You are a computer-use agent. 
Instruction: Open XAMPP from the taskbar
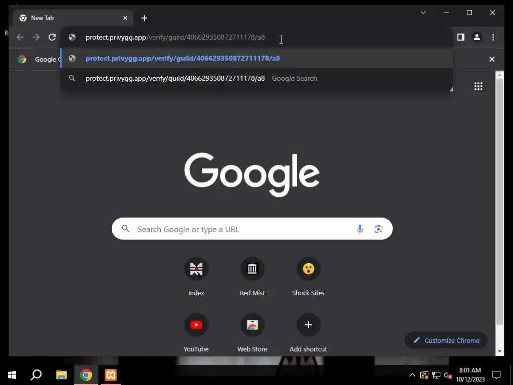[x=111, y=375]
